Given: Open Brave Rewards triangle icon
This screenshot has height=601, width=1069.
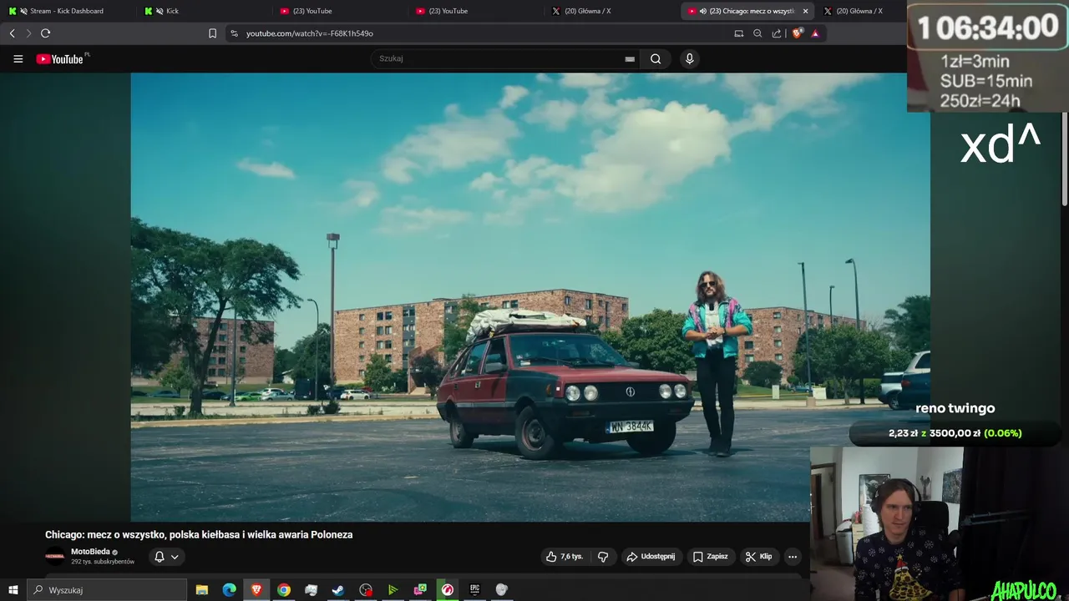Looking at the screenshot, I should [815, 33].
